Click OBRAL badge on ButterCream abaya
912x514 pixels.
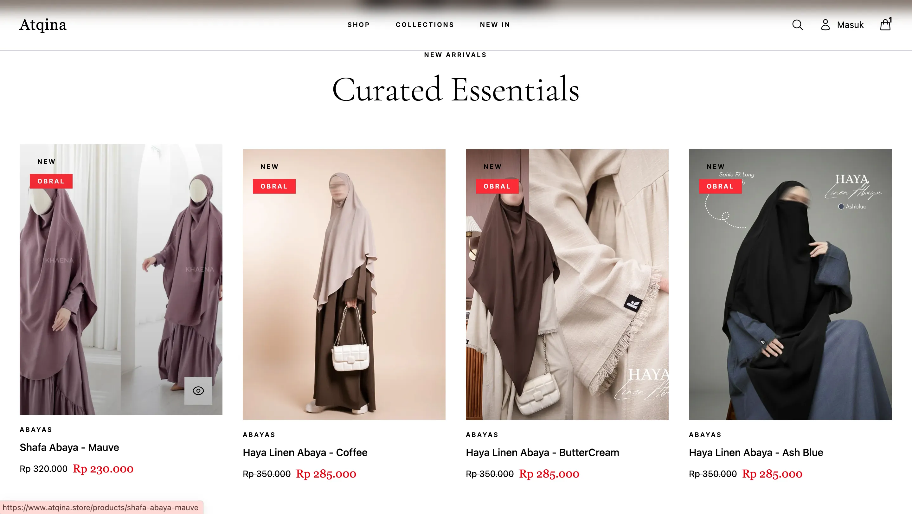(x=497, y=186)
